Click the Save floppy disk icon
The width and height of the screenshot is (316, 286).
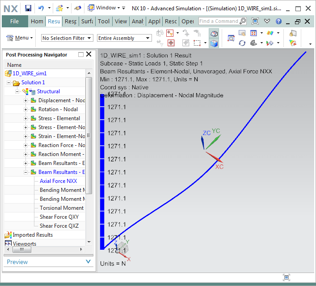point(28,8)
